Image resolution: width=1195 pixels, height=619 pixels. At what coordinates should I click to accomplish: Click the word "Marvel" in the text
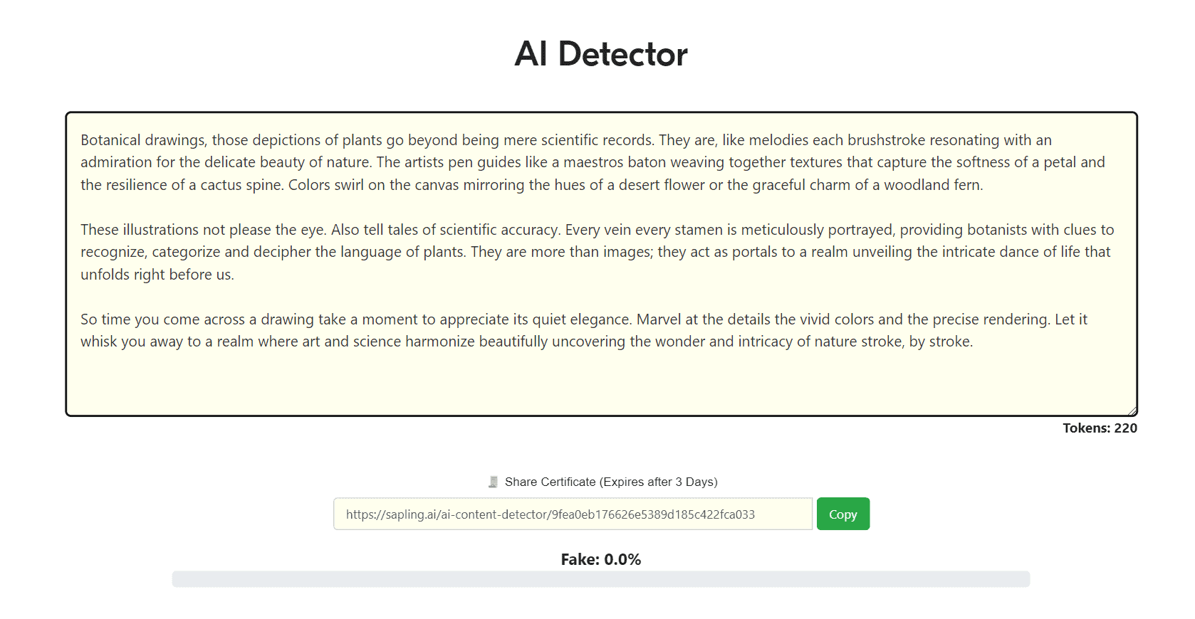[659, 319]
